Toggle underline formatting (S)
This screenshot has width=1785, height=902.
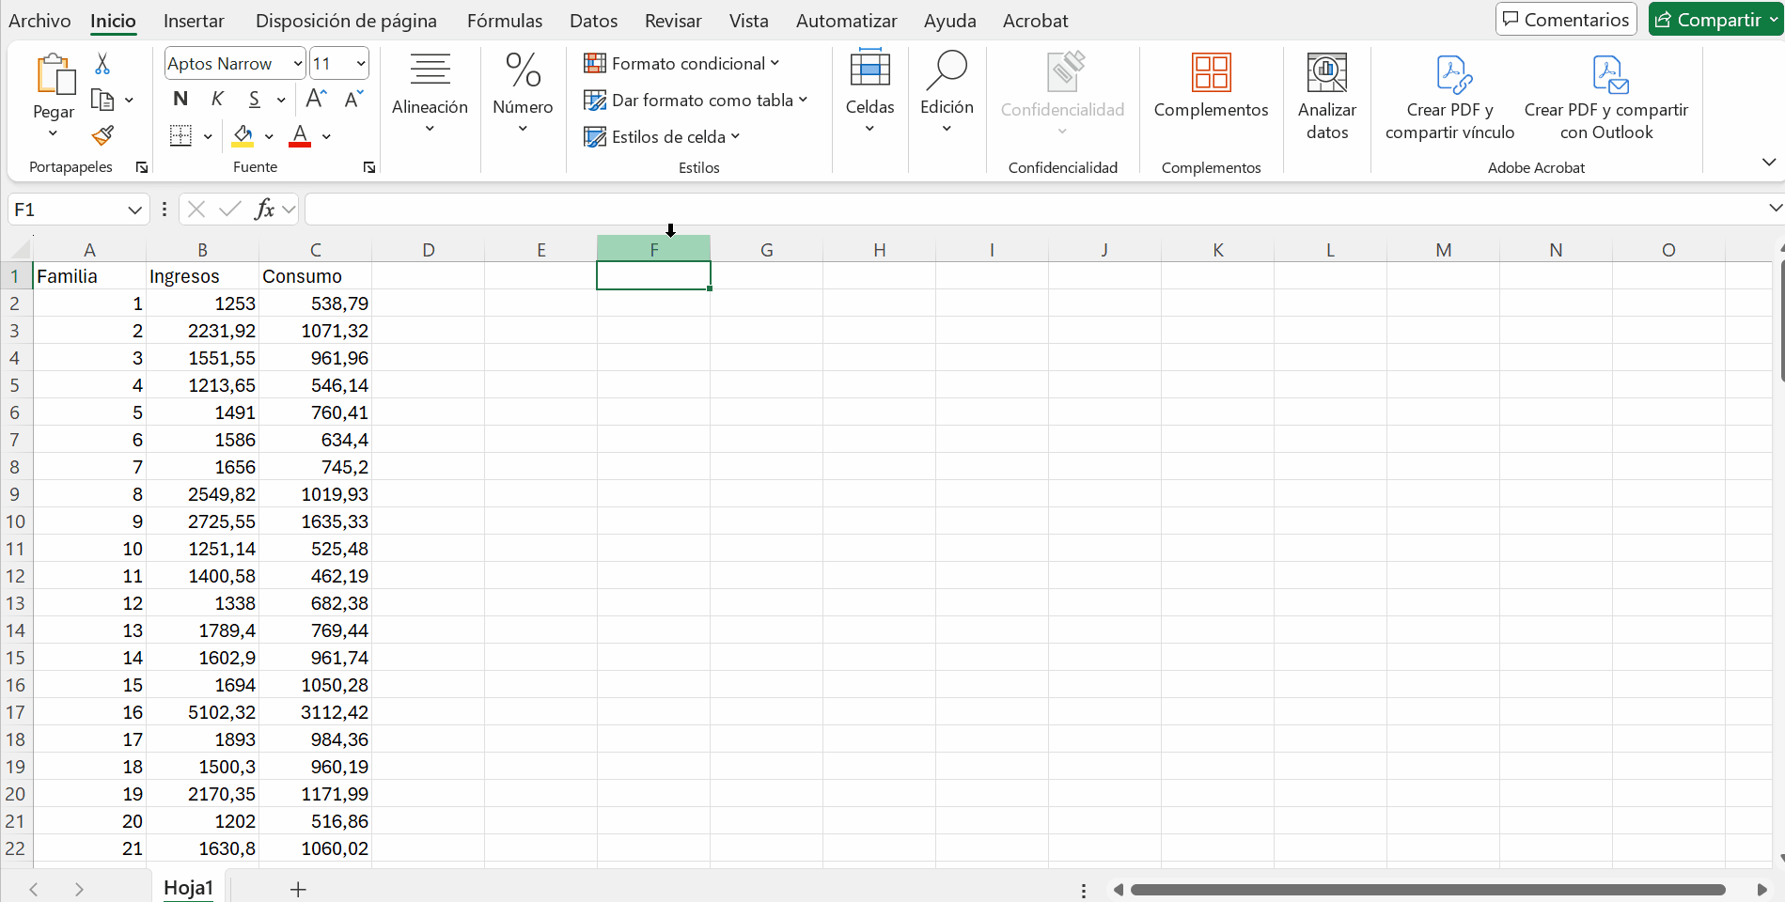pyautogui.click(x=254, y=99)
